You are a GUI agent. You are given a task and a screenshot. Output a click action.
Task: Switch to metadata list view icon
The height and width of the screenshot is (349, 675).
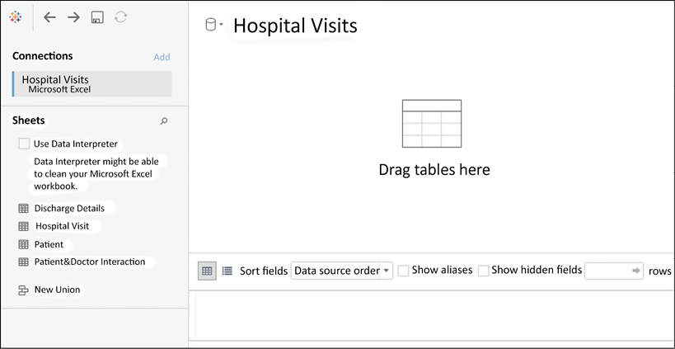tap(227, 271)
